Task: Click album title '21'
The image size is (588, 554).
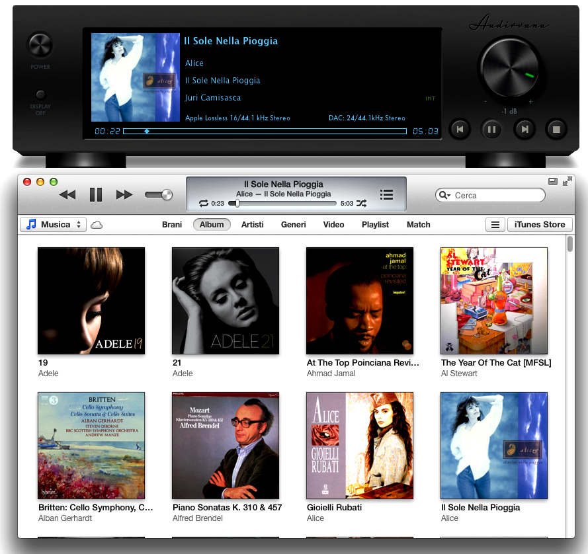Action: point(177,363)
